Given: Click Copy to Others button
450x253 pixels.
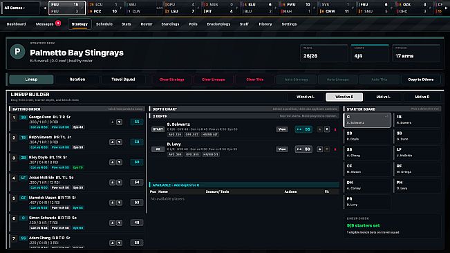Looking at the screenshot, I should (421, 79).
